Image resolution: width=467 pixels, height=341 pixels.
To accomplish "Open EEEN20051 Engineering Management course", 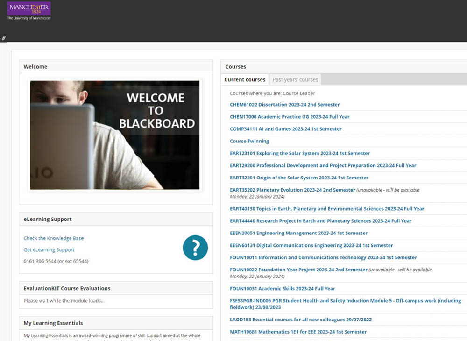I will click(x=299, y=233).
